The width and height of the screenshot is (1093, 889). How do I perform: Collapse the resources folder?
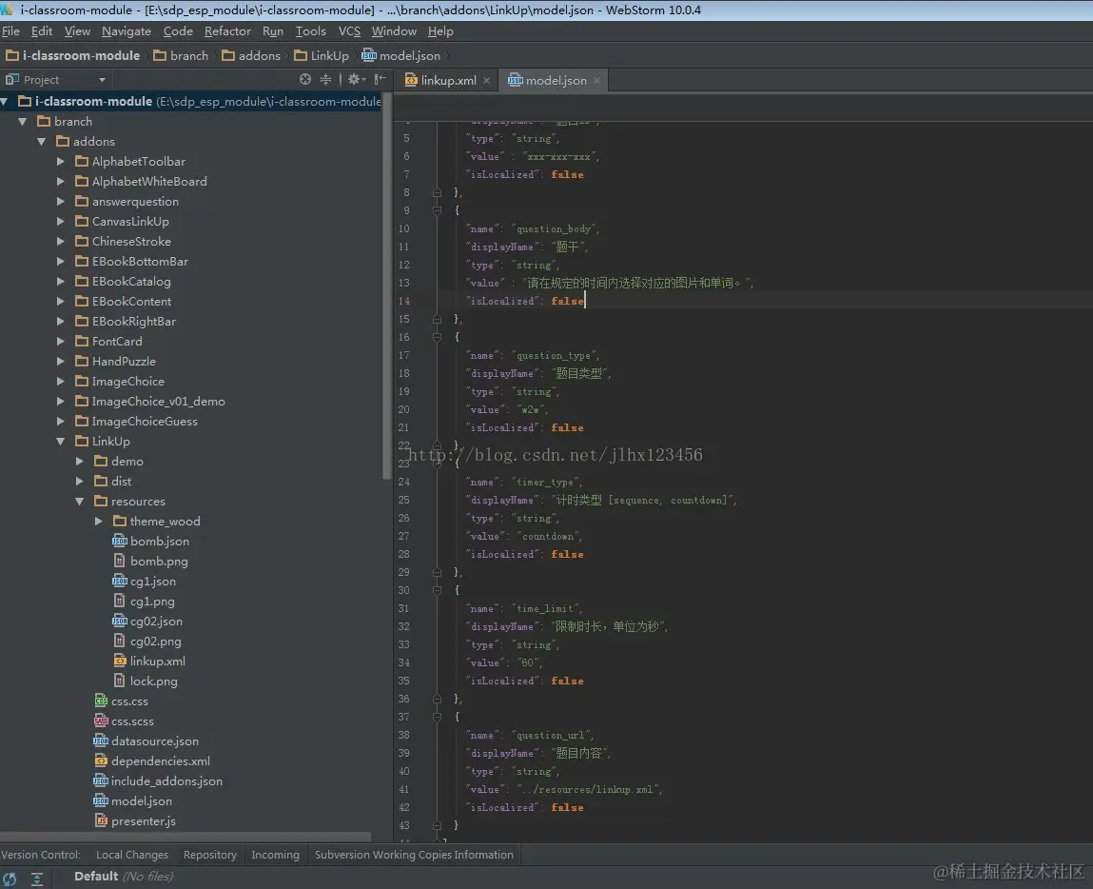click(80, 502)
